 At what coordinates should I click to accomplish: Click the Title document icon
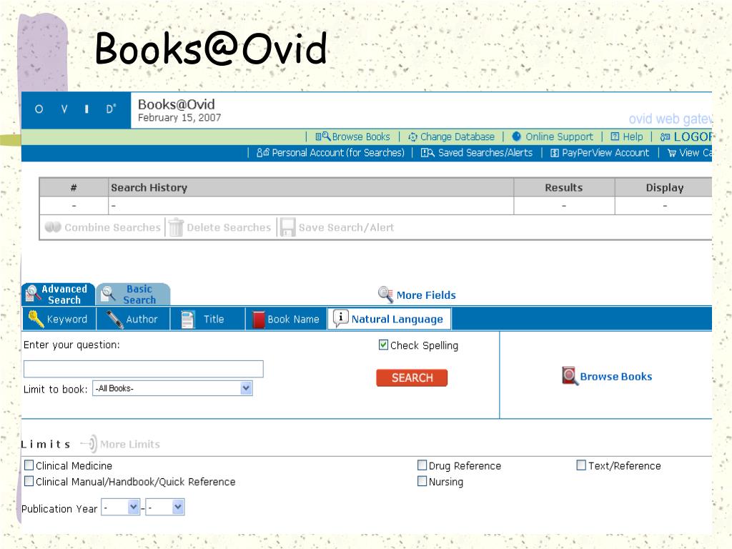point(188,320)
